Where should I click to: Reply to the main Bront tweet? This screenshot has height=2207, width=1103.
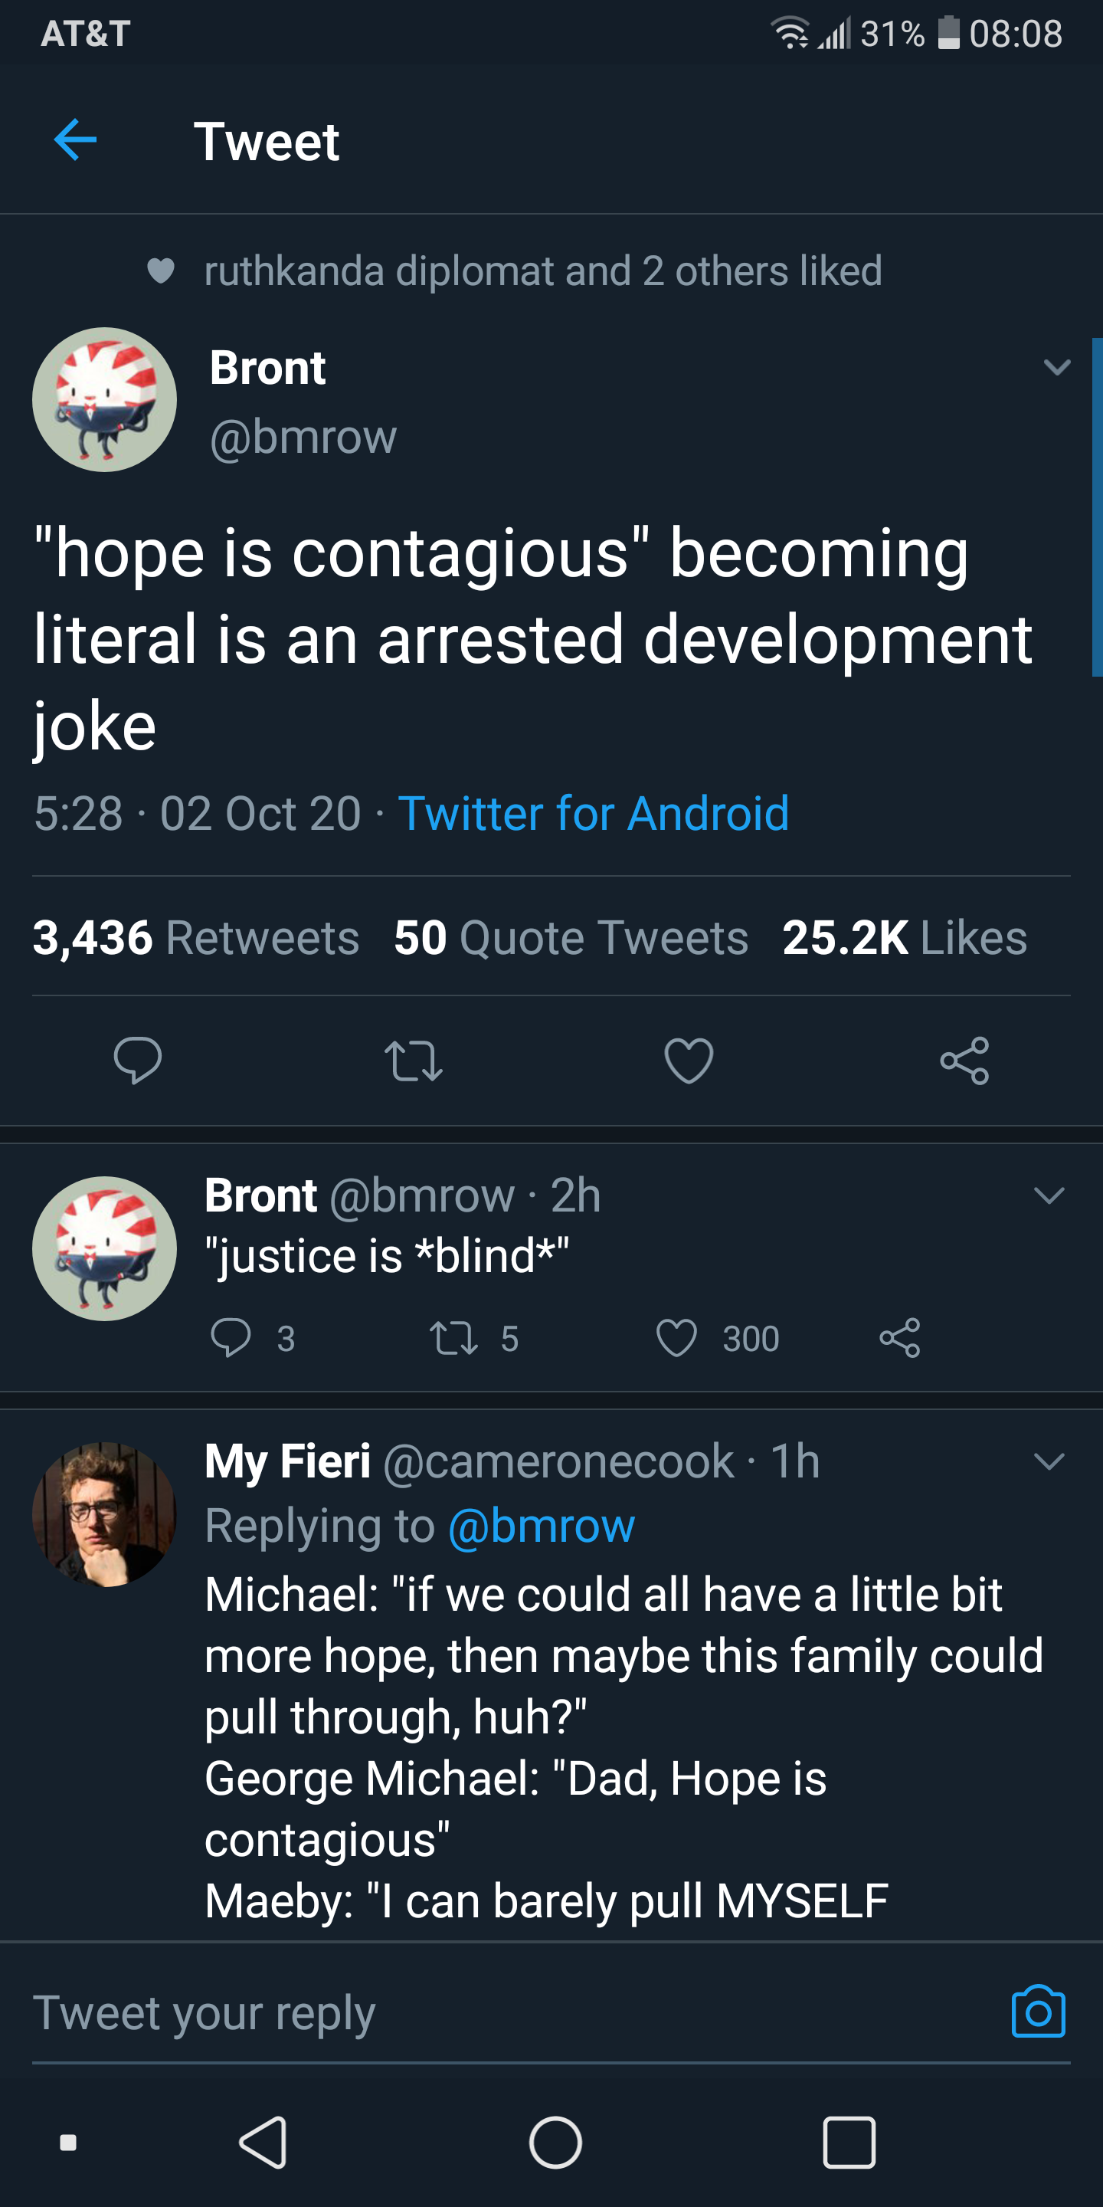click(x=137, y=1060)
